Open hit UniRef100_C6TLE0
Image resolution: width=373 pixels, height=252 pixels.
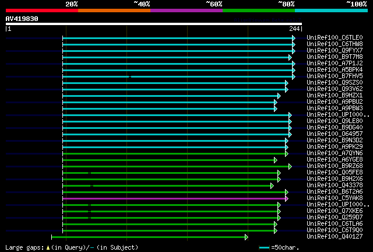335,38
